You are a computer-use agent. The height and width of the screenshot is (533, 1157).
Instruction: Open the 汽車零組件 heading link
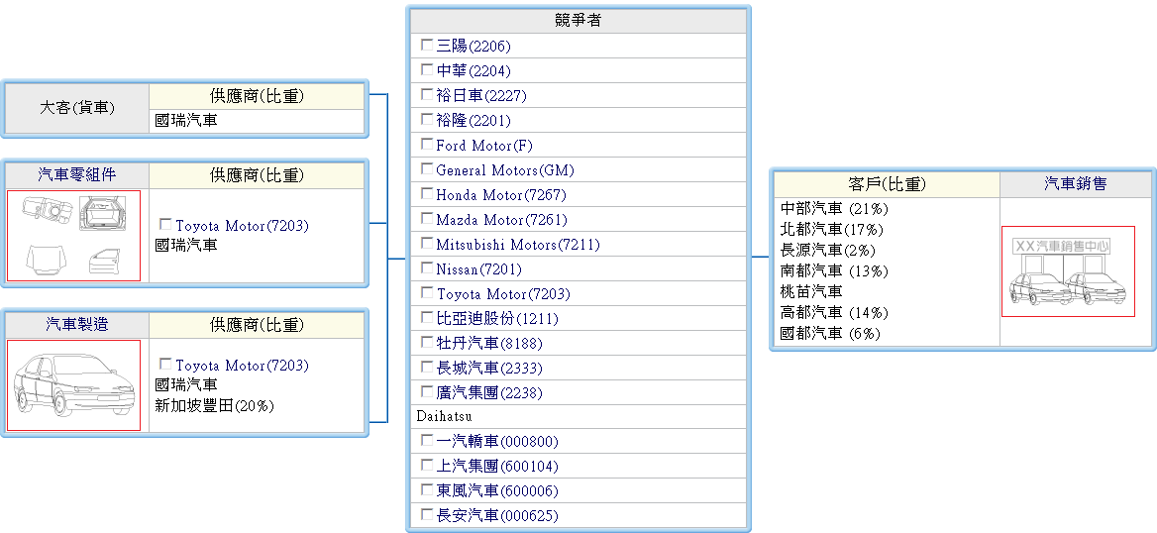[76, 175]
